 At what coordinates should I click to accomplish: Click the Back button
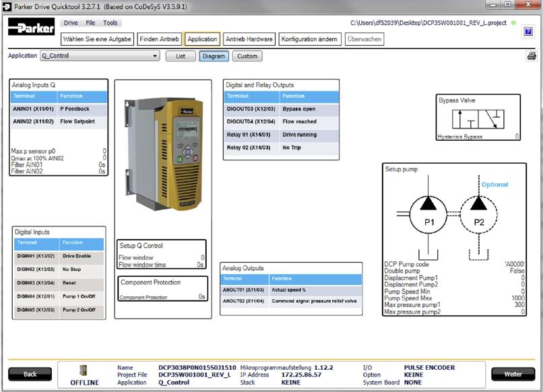point(30,374)
